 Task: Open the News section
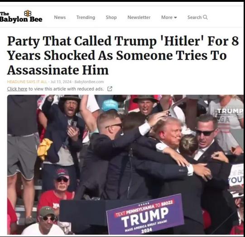tap(60, 17)
